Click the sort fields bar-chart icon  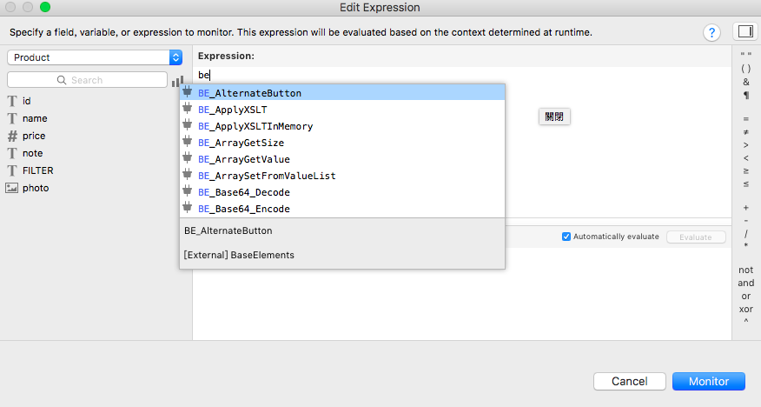(x=177, y=81)
